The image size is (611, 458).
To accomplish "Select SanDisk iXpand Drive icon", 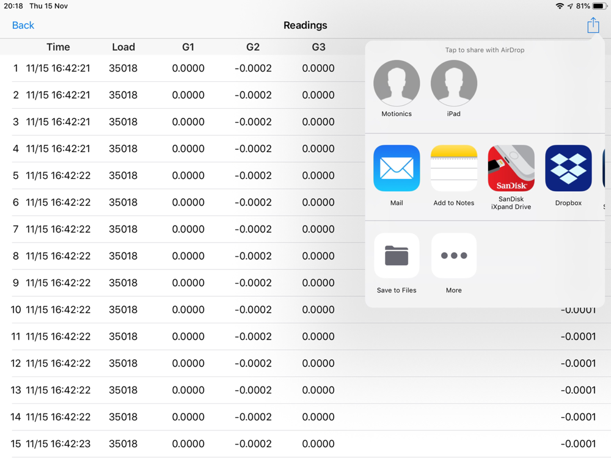I will [x=511, y=169].
